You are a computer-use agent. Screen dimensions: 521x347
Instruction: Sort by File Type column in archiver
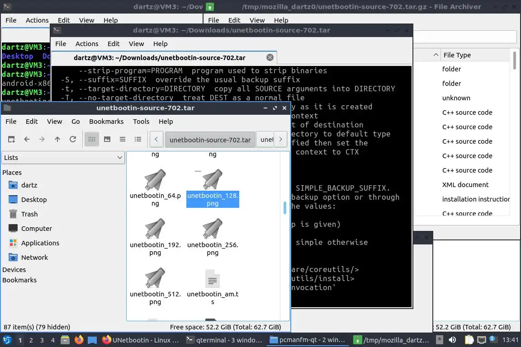click(x=475, y=55)
